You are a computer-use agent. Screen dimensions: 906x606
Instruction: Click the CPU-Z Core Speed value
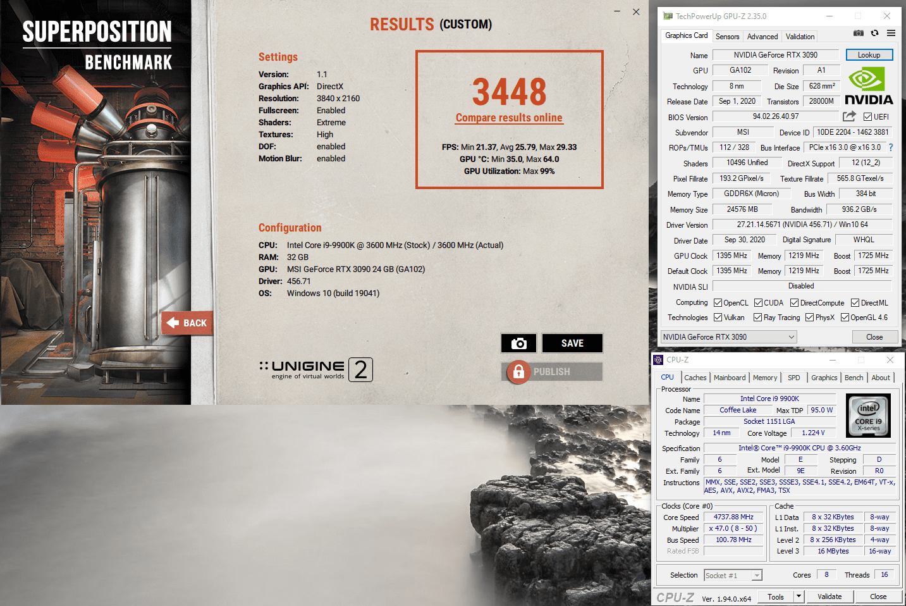733,517
